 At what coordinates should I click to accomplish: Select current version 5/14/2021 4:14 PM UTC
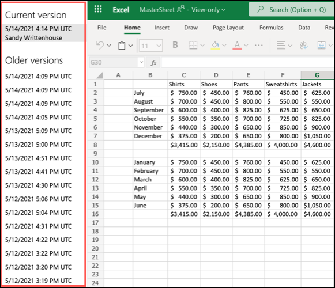(43, 33)
